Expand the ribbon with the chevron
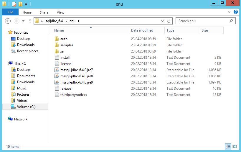Viewport: 241px width, 152px height. click(229, 12)
